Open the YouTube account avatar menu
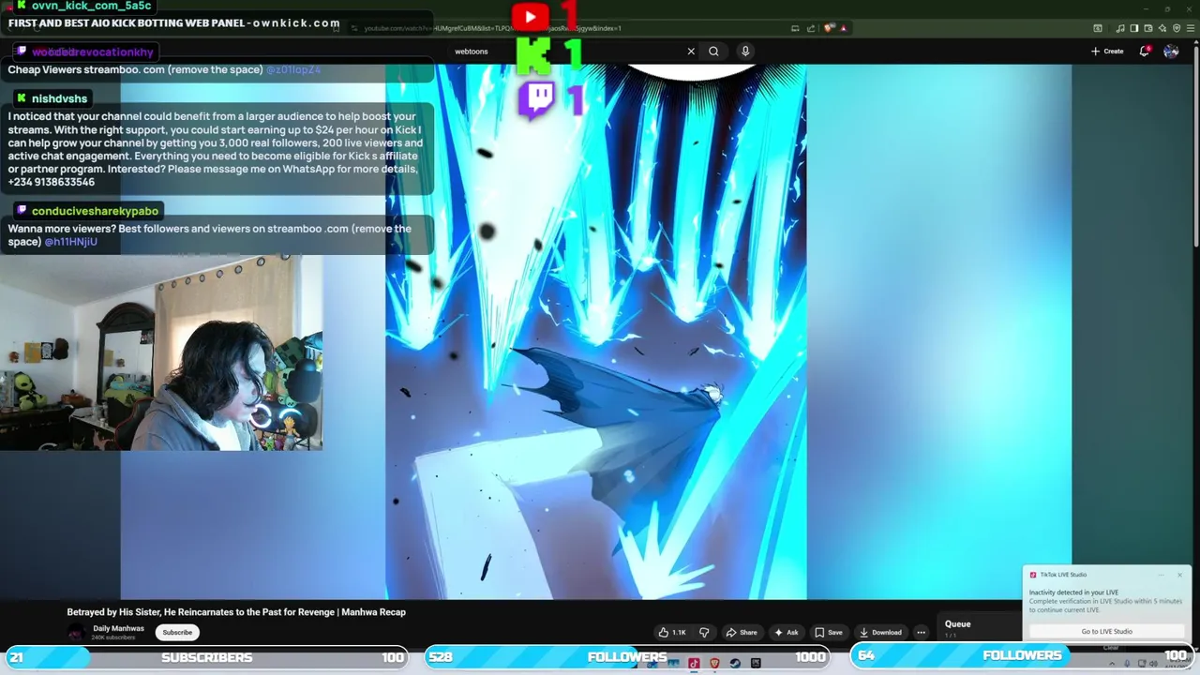Image resolution: width=1200 pixels, height=675 pixels. pyautogui.click(x=1171, y=52)
